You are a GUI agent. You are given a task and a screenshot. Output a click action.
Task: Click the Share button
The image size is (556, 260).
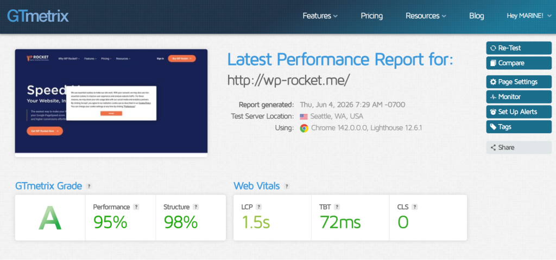[x=519, y=147]
